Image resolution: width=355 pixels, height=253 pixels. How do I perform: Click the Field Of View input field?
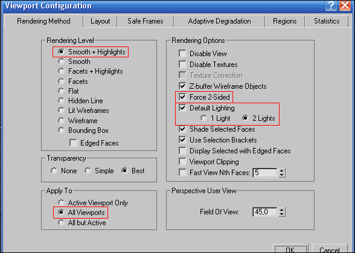(265, 212)
